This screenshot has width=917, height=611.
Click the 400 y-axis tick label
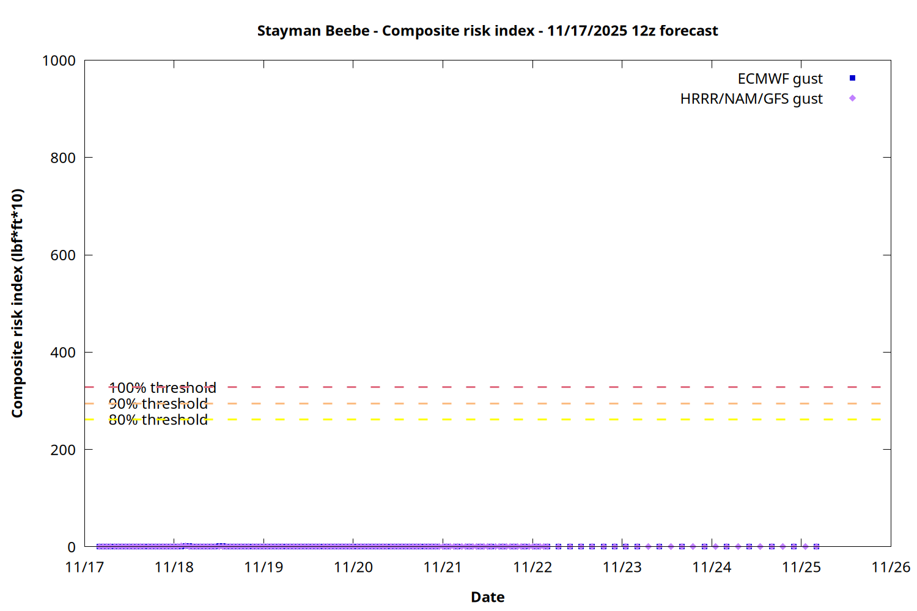[63, 353]
